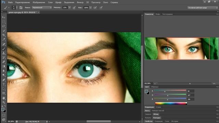Click the Navigator zoom slider
Screen dimensions: 219x123
(x=184, y=83)
